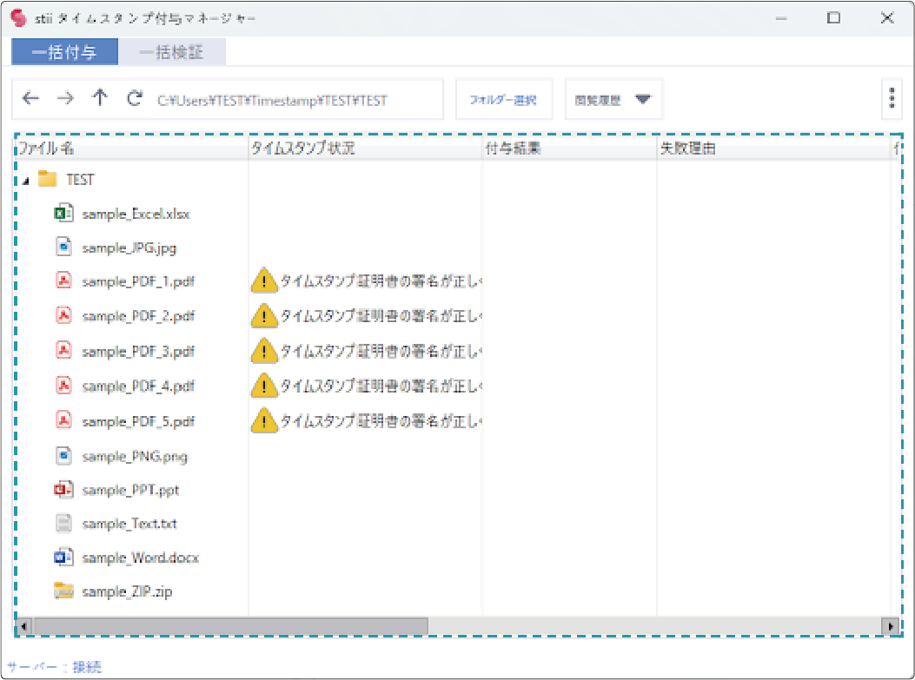The width and height of the screenshot is (915, 680).
Task: Click the サーバー：接続 status link
Action: coord(54,667)
